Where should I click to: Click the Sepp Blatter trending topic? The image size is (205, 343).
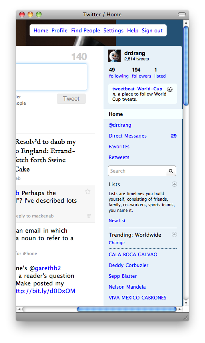click(x=123, y=276)
